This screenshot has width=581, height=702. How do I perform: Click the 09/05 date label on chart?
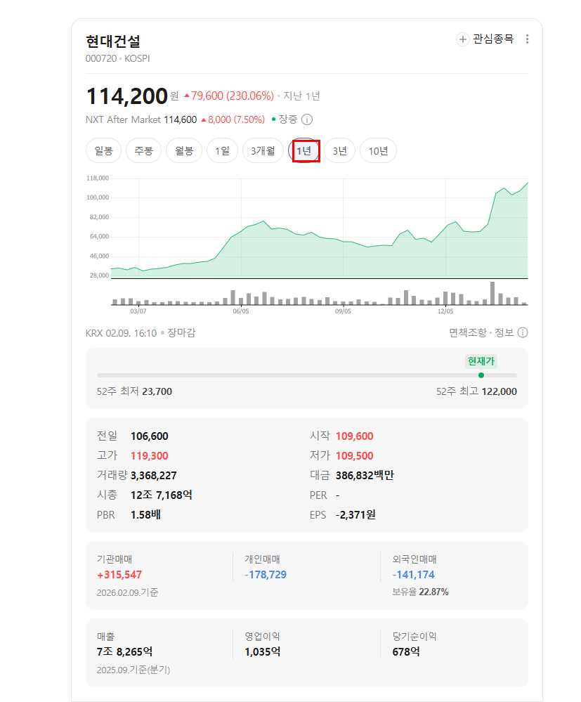(x=344, y=311)
